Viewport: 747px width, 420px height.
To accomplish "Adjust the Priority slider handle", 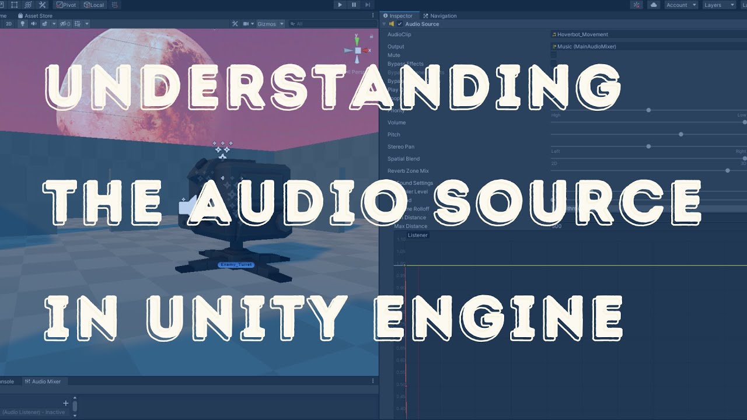I will pos(648,110).
